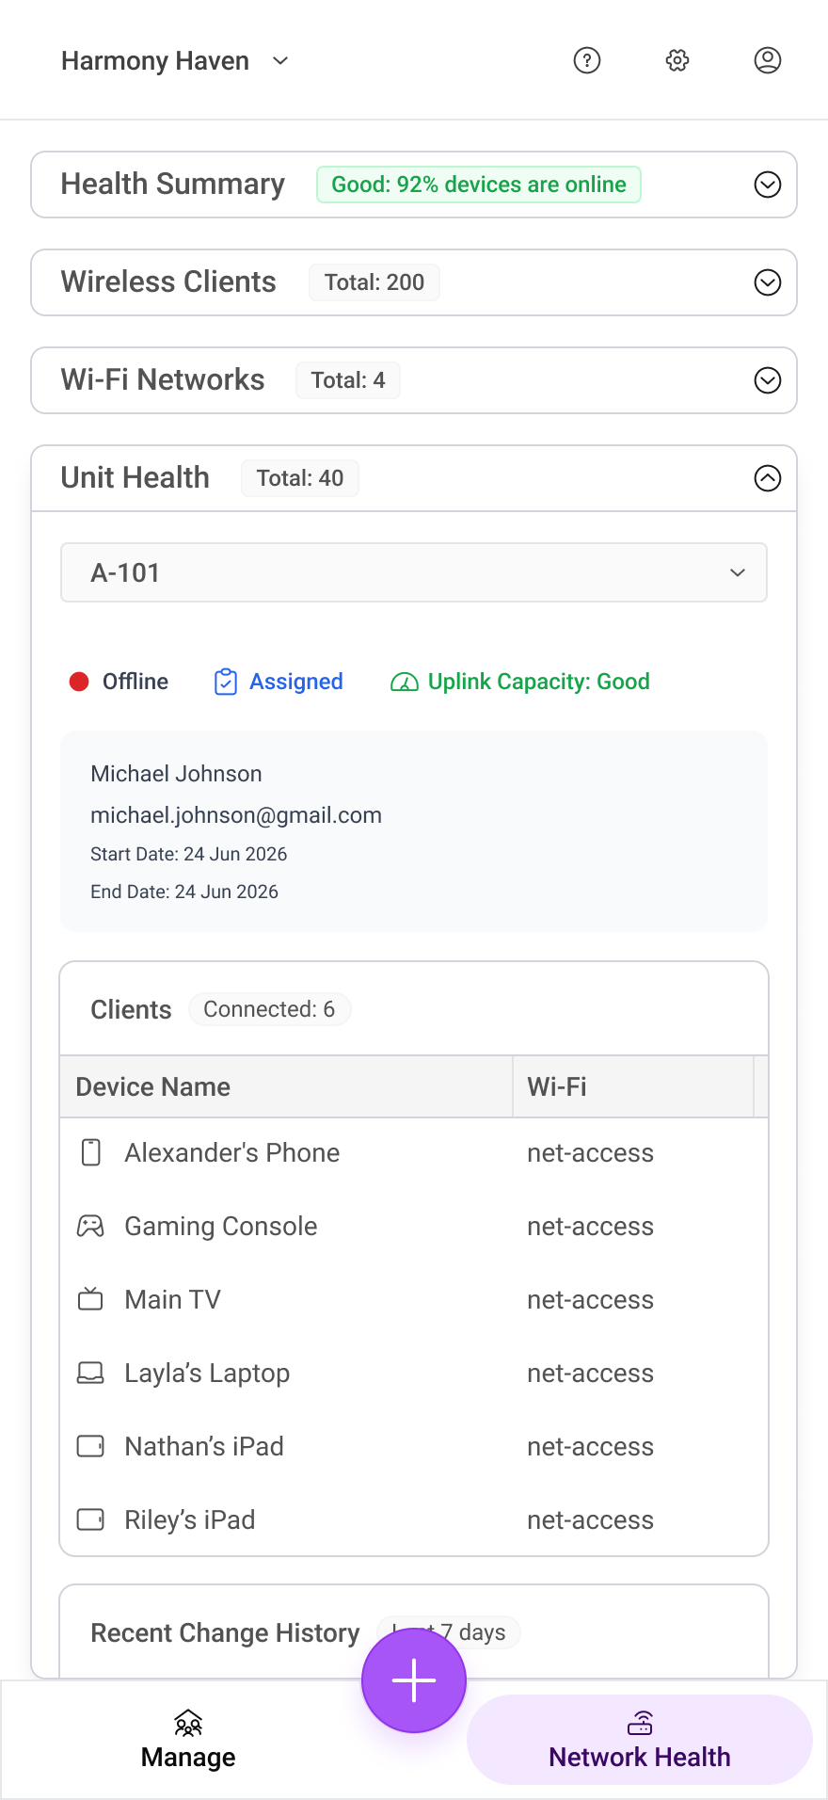
Task: Select the Alexander's Phone row
Action: pos(414,1152)
